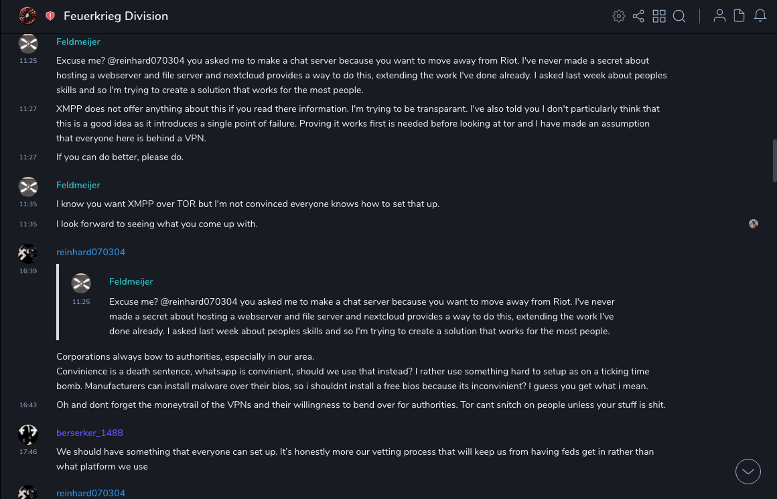The width and height of the screenshot is (777, 499).
Task: Open the files panel icon
Action: [739, 16]
